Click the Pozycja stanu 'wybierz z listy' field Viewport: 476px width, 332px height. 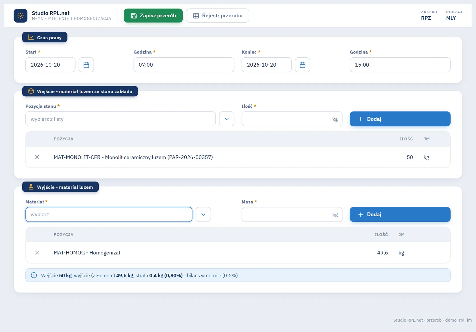(121, 119)
